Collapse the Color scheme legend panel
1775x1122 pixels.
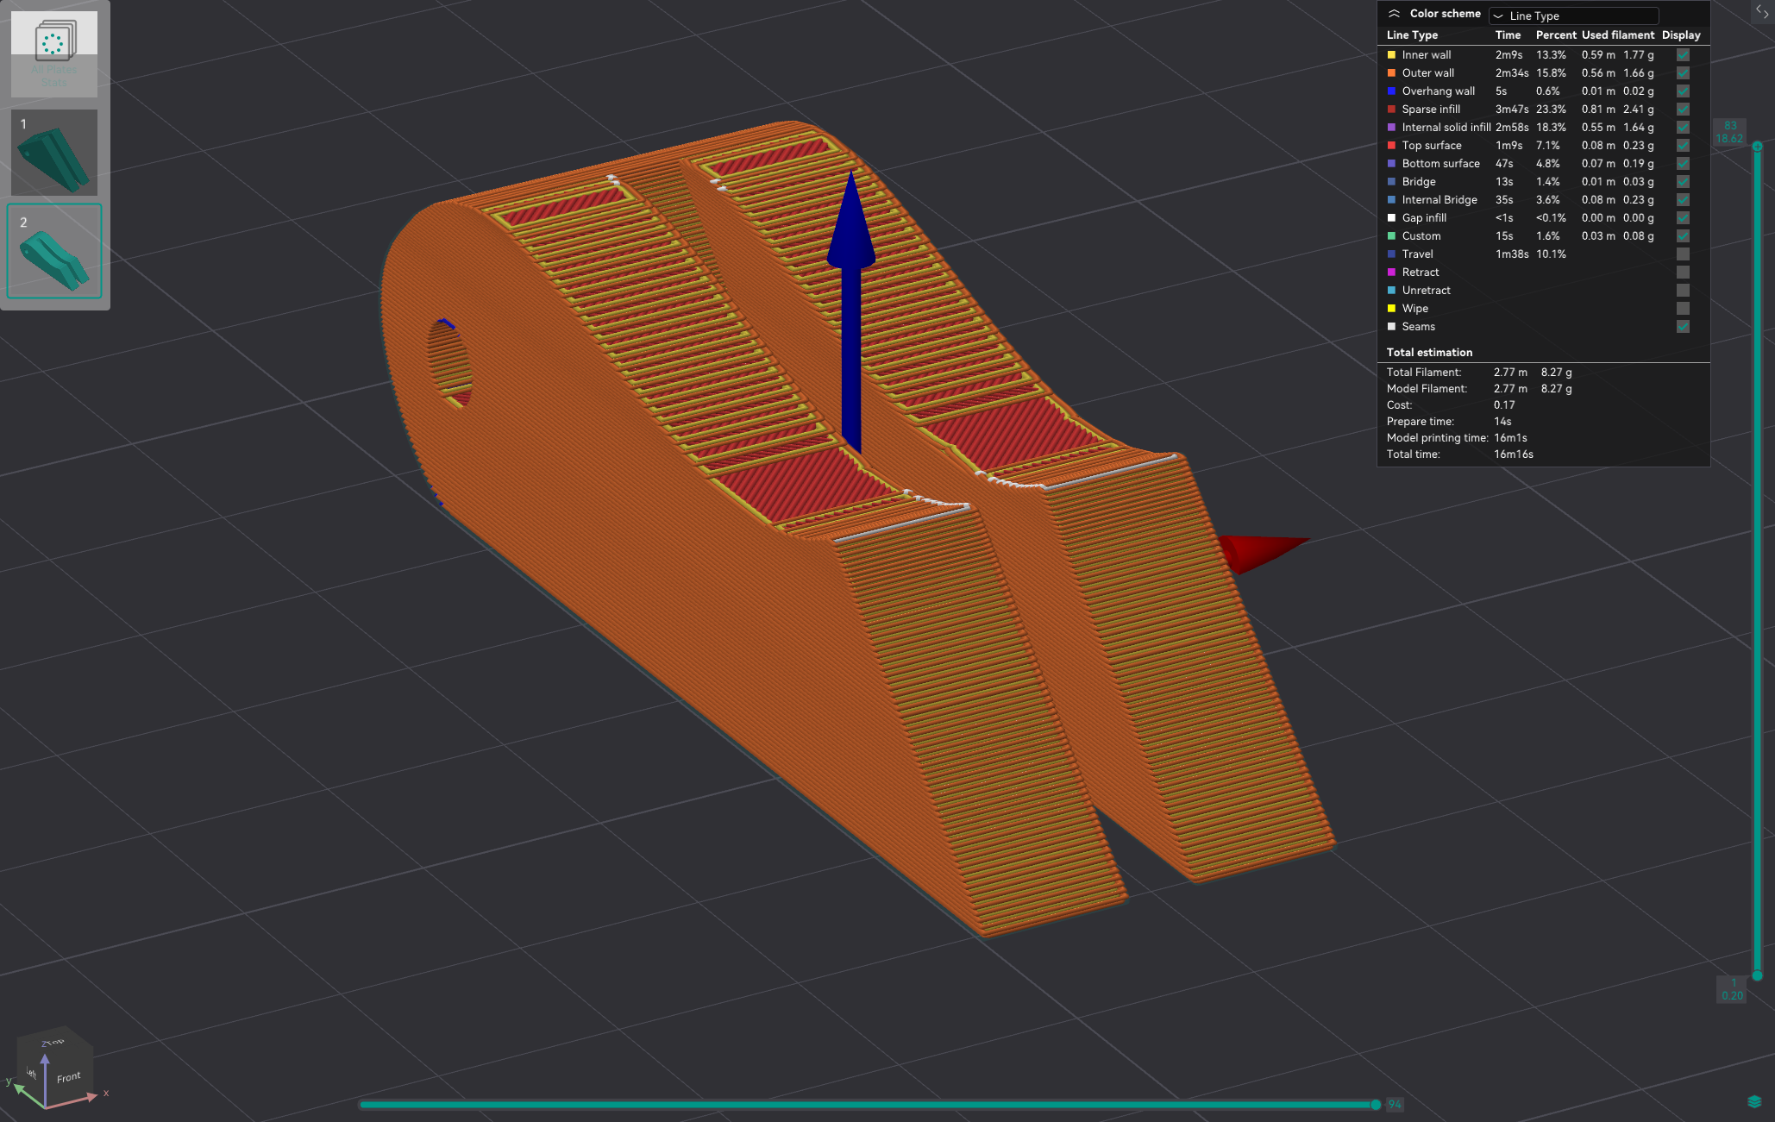click(x=1394, y=14)
